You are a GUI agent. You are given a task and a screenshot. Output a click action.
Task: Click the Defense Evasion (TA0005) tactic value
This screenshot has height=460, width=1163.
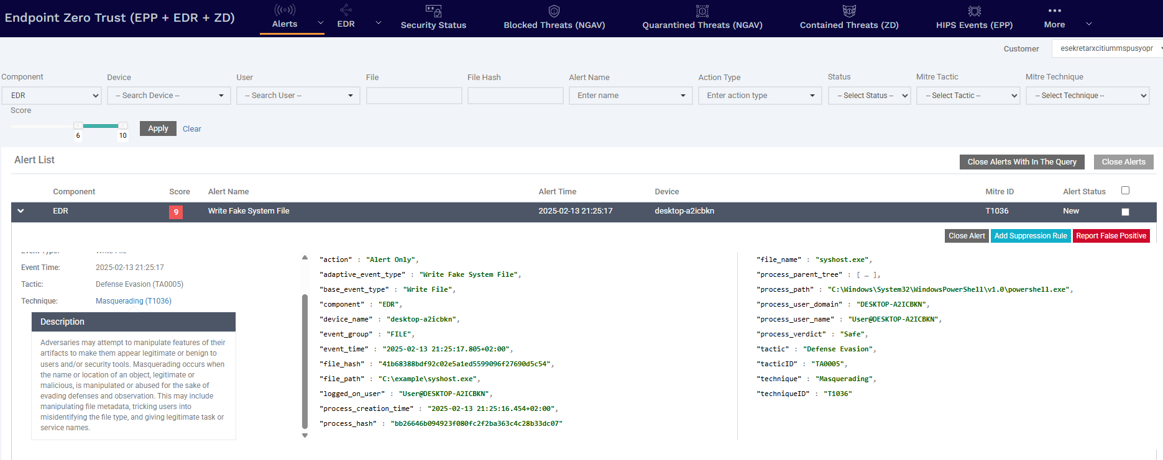click(x=139, y=284)
